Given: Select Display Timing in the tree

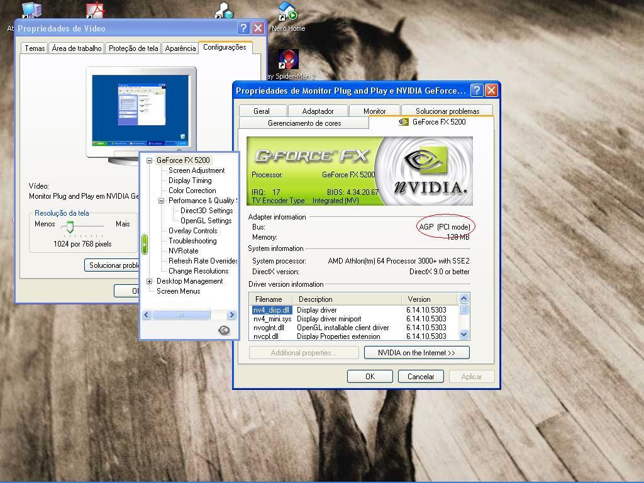Looking at the screenshot, I should pos(190,180).
